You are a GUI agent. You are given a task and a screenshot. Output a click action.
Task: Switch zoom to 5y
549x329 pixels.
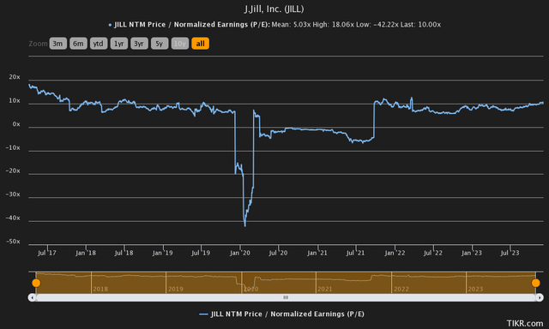pos(160,44)
